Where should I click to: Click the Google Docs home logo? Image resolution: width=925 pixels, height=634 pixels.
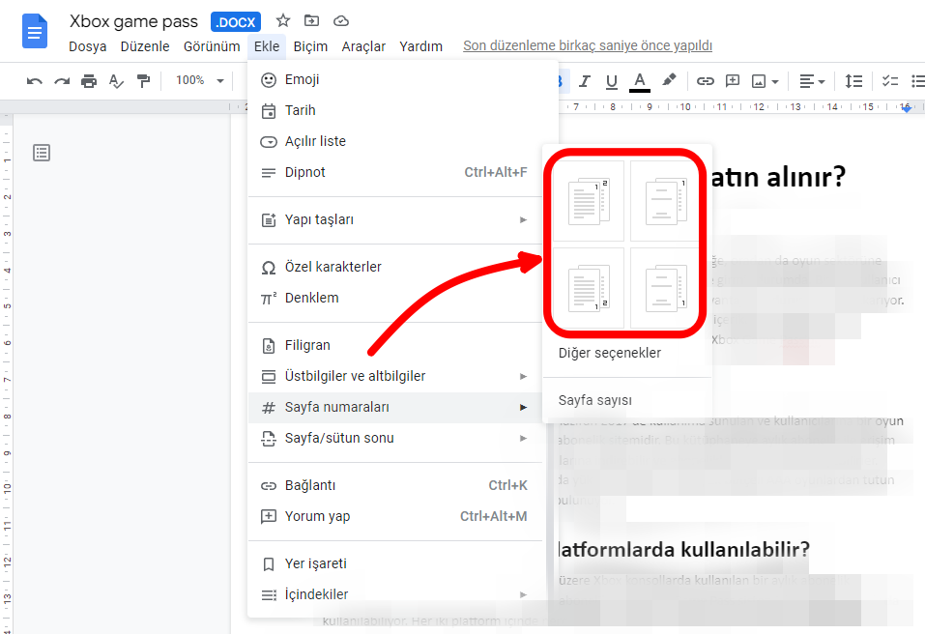pyautogui.click(x=36, y=31)
